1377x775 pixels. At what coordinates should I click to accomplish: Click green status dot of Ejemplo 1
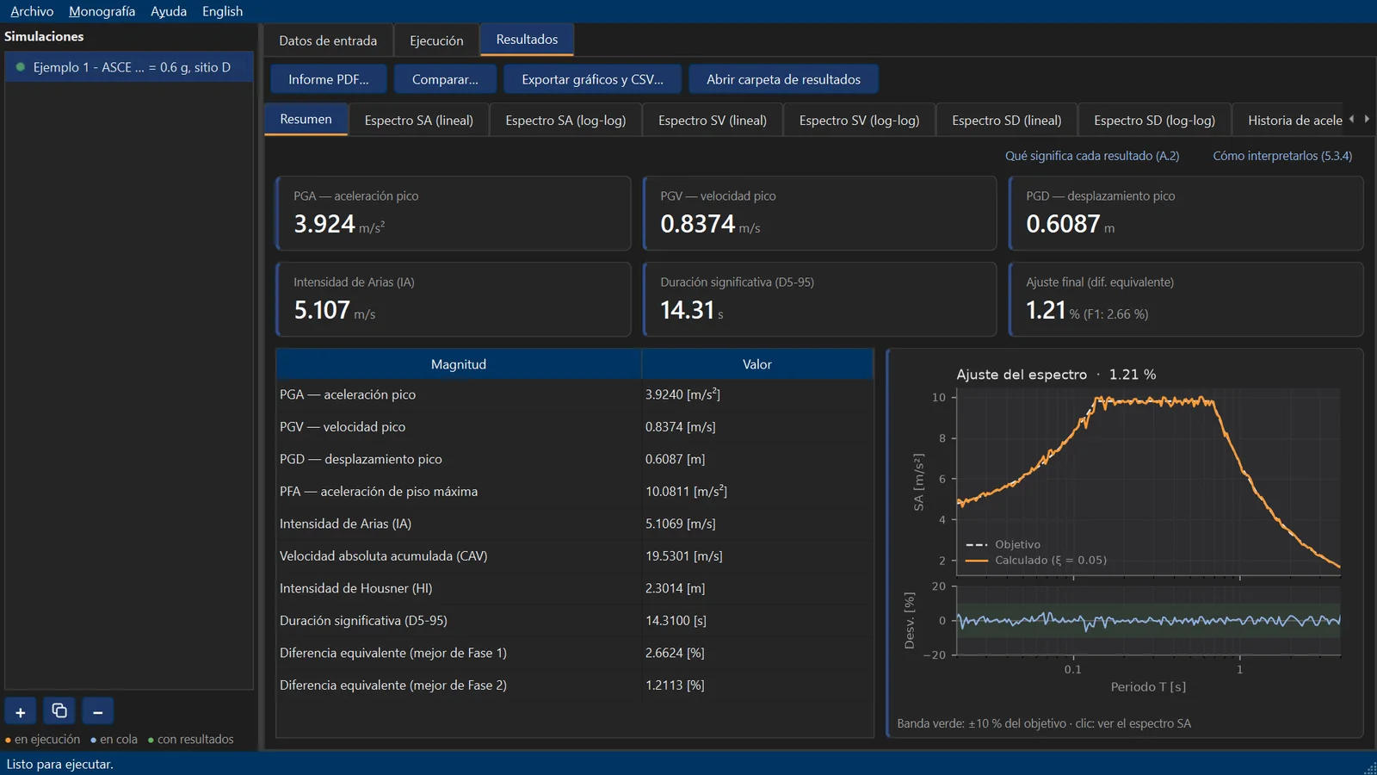point(21,67)
